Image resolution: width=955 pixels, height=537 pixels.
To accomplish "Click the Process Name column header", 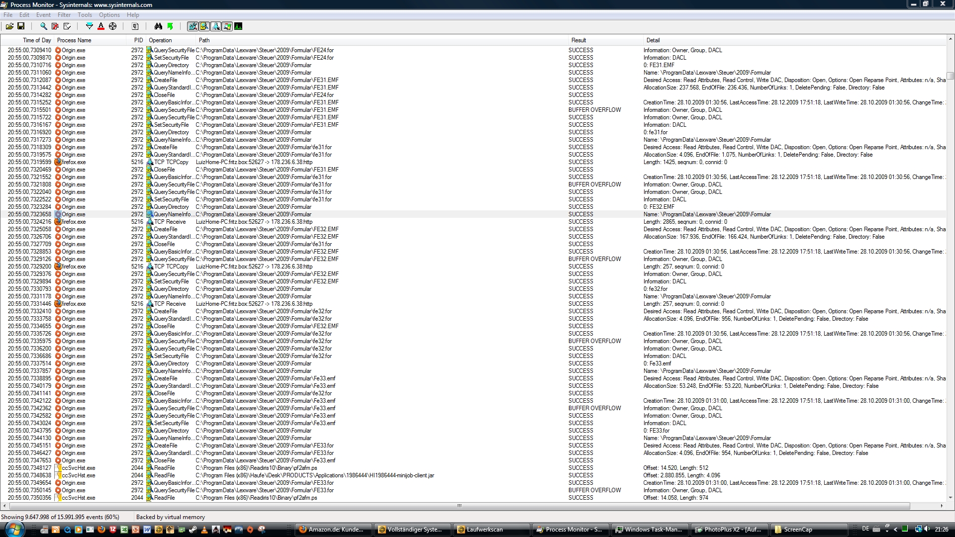I will (x=90, y=40).
